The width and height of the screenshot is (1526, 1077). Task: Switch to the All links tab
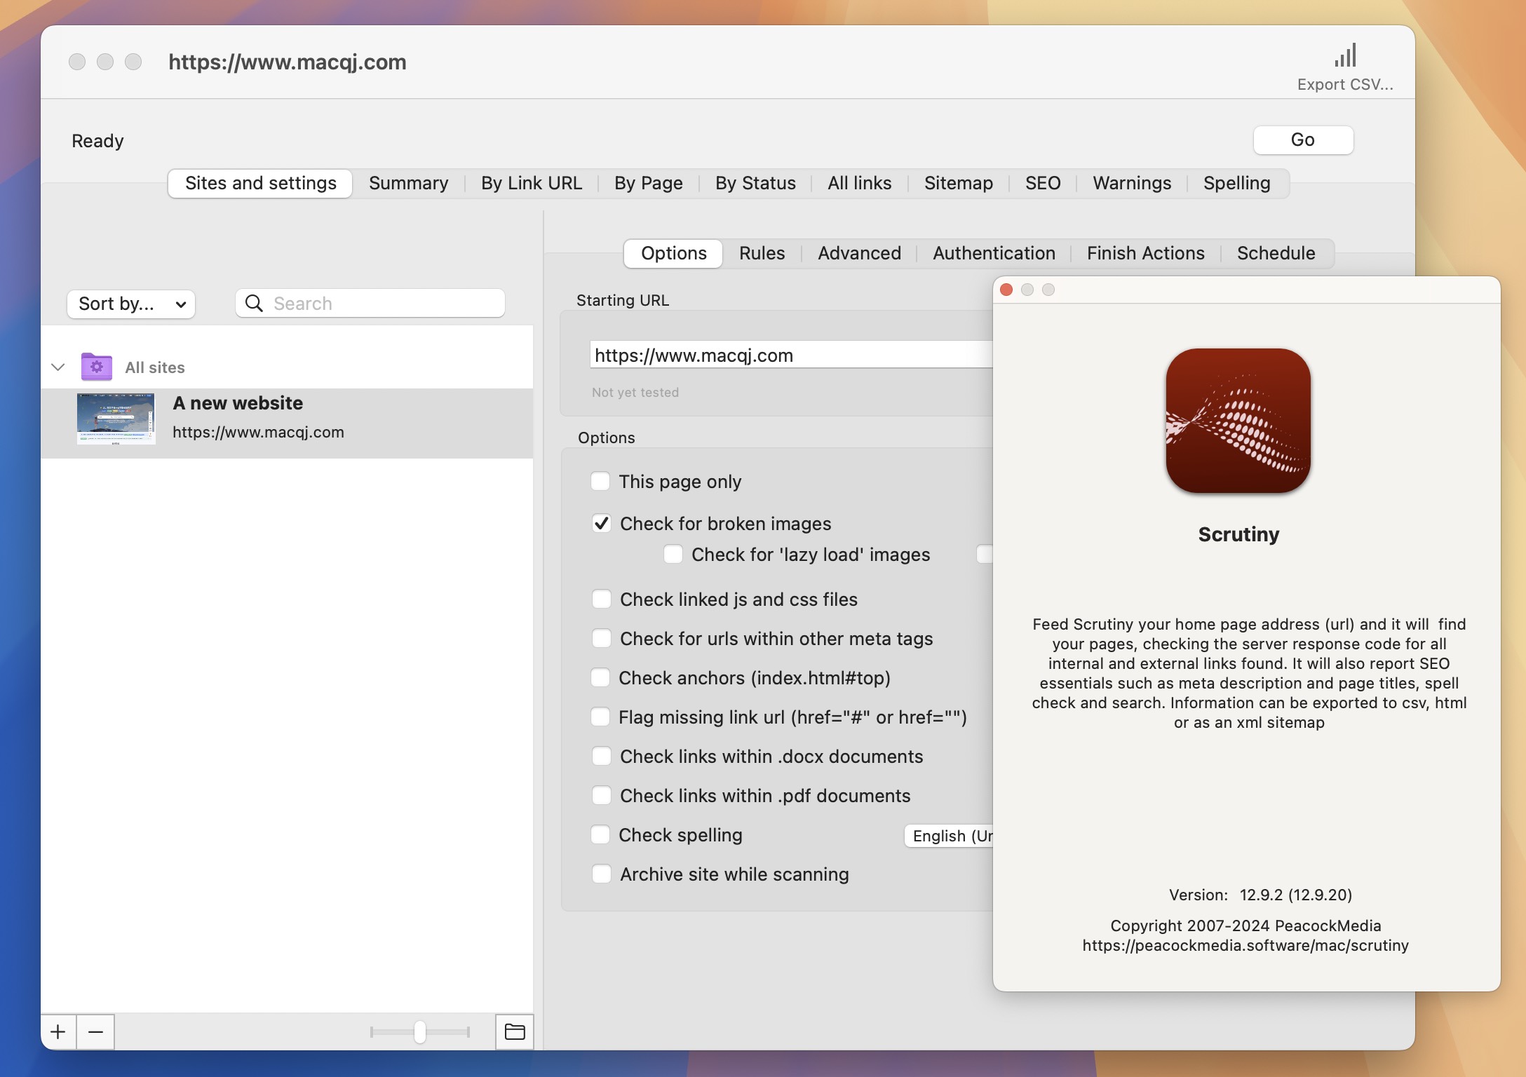click(x=859, y=183)
